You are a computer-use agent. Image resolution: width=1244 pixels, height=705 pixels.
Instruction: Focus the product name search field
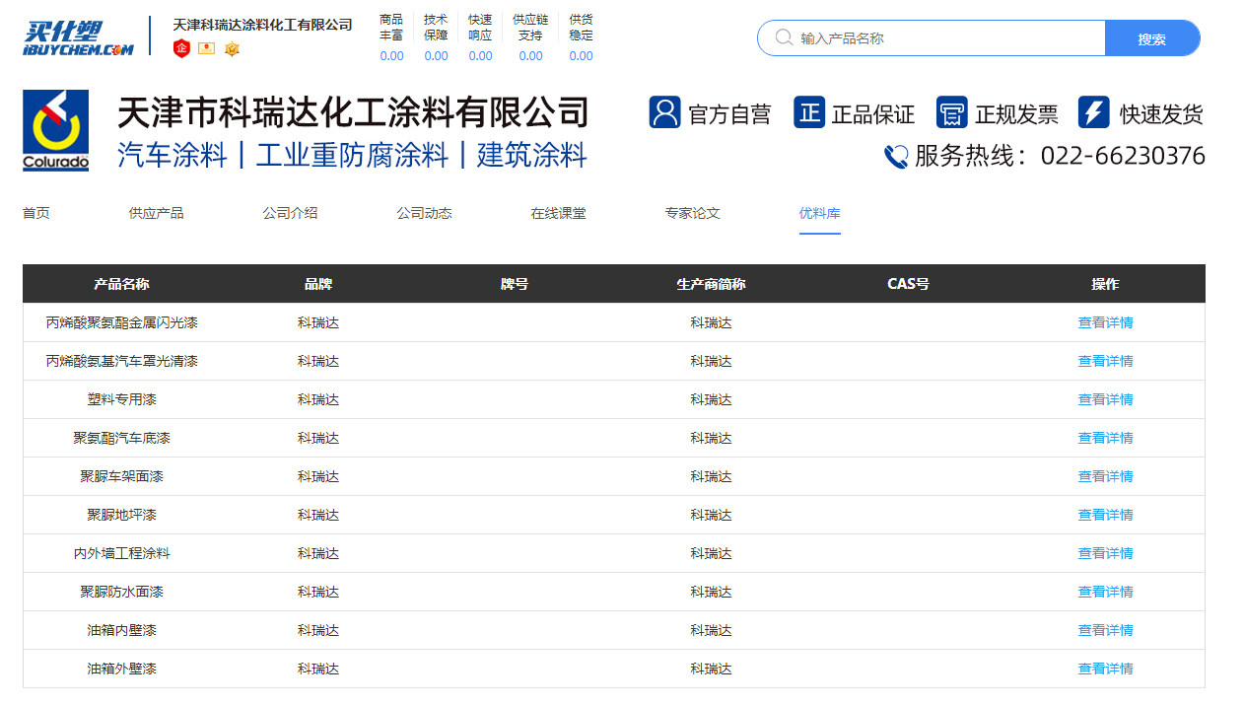coord(932,38)
